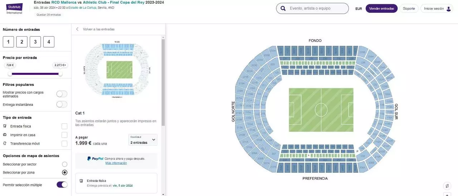Screen dimensions: 458x196
Task: Check the Entrada física checkbox
Action: 64,126
